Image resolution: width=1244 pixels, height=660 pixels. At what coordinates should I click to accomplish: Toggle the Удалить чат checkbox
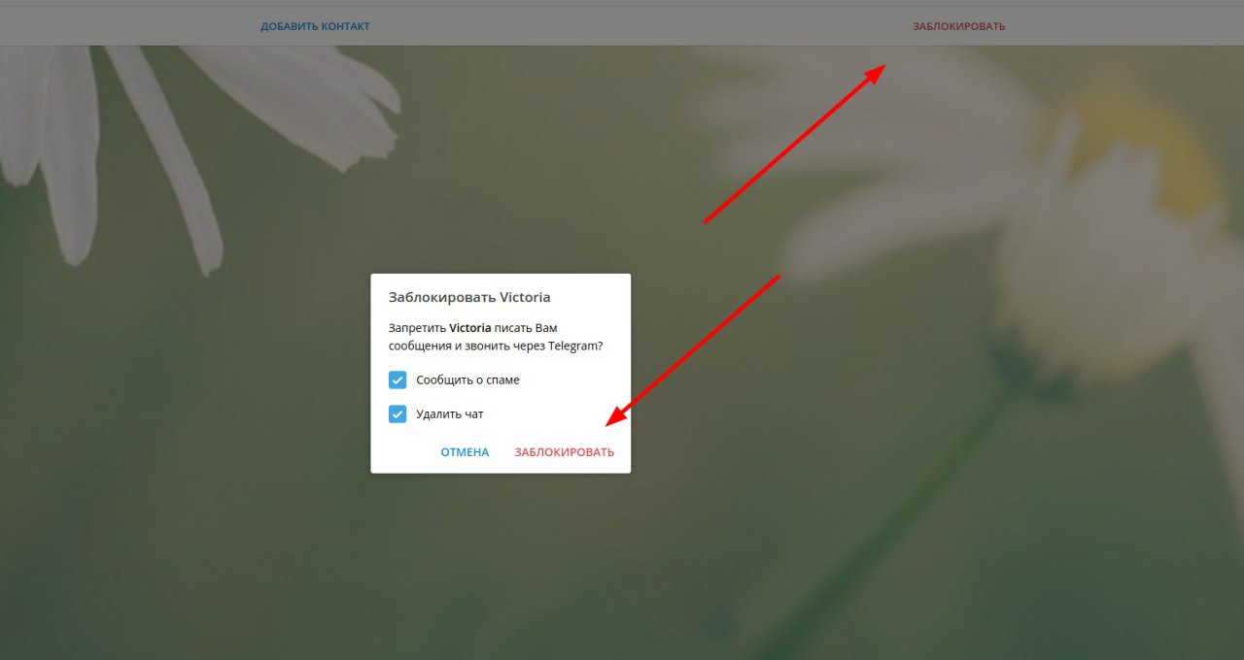click(x=397, y=414)
